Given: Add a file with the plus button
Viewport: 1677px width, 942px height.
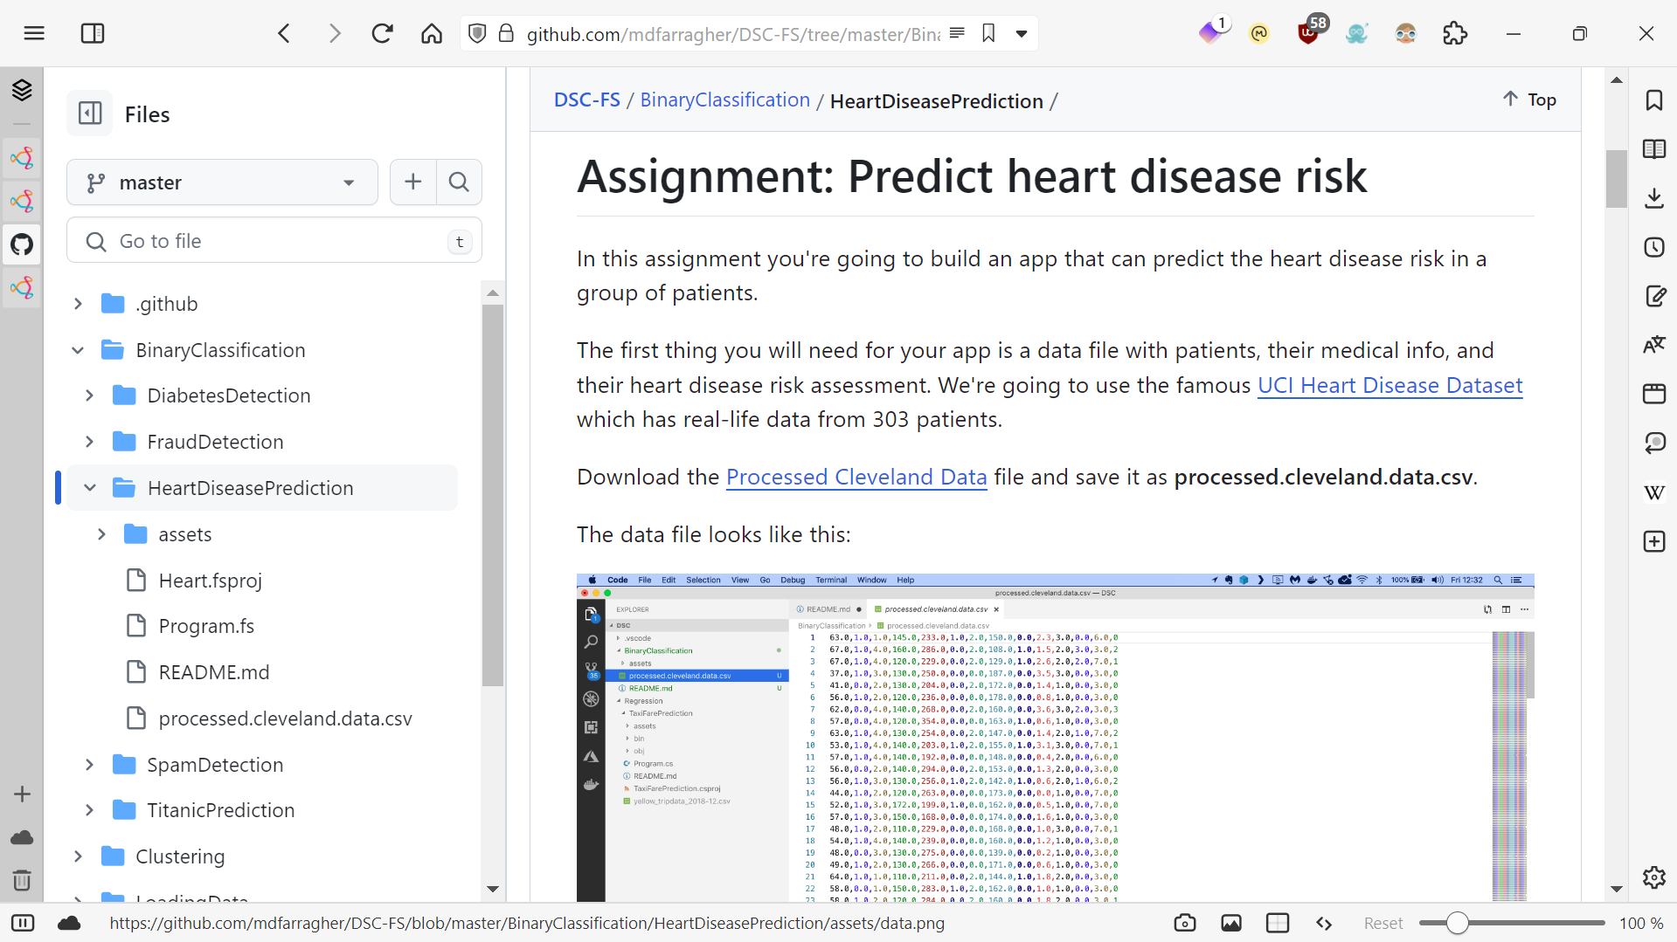Looking at the screenshot, I should (x=412, y=182).
